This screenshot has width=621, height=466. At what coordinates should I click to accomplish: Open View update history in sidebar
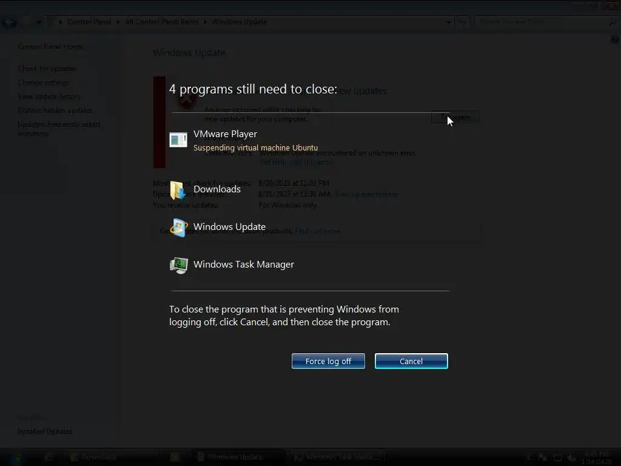point(49,96)
